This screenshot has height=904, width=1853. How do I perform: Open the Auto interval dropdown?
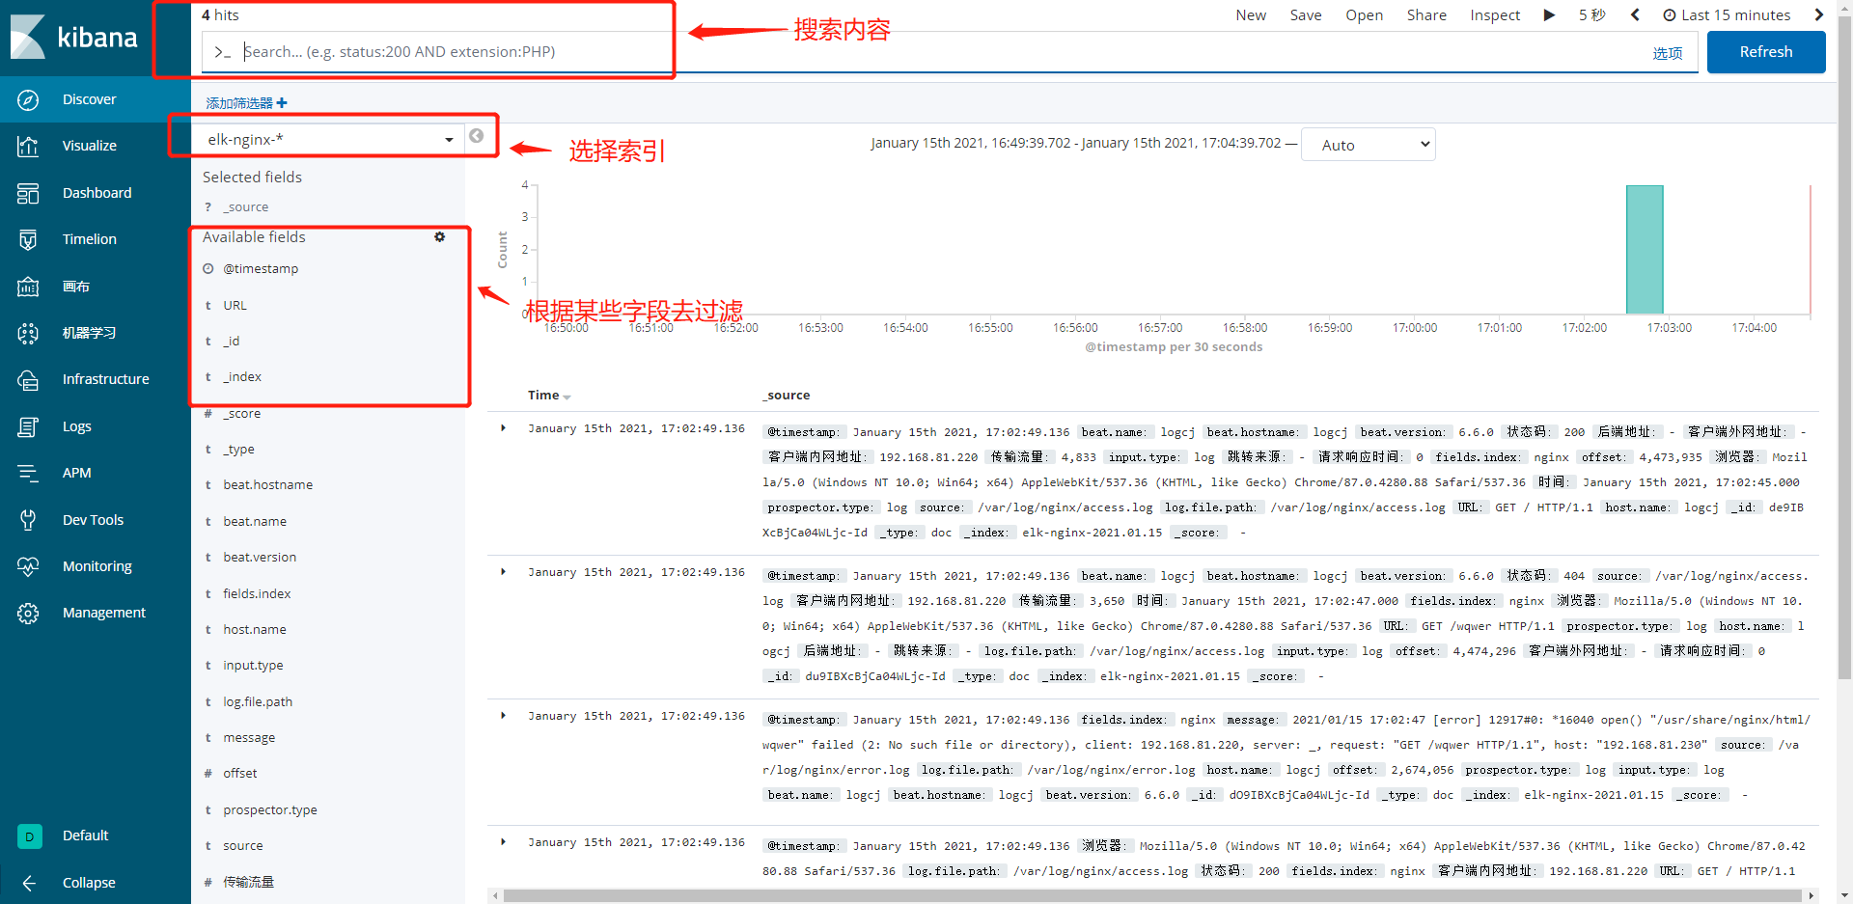pos(1368,144)
